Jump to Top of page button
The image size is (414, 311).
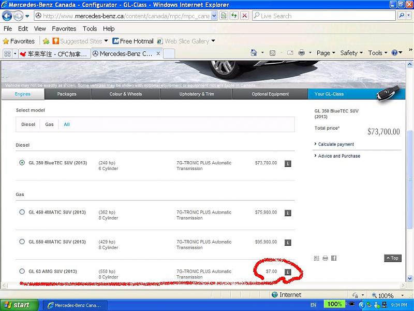[393, 258]
